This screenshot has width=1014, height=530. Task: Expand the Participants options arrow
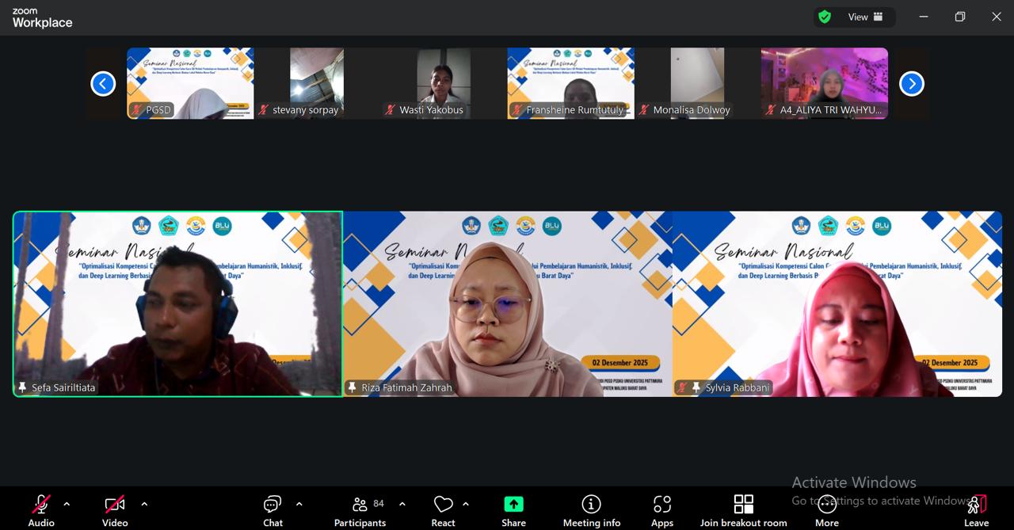(402, 504)
